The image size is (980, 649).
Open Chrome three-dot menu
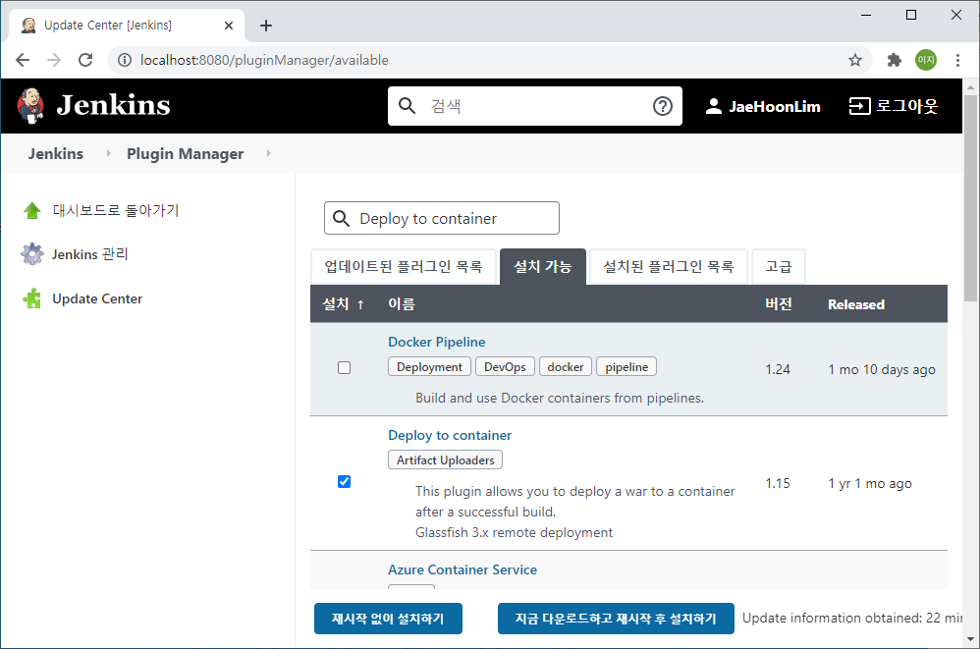[957, 60]
